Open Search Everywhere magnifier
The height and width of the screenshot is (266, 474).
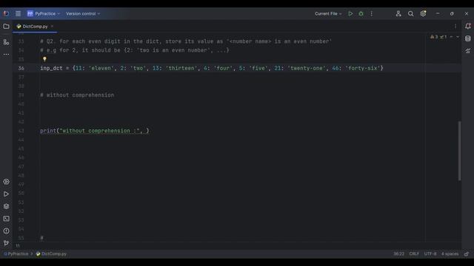[410, 13]
